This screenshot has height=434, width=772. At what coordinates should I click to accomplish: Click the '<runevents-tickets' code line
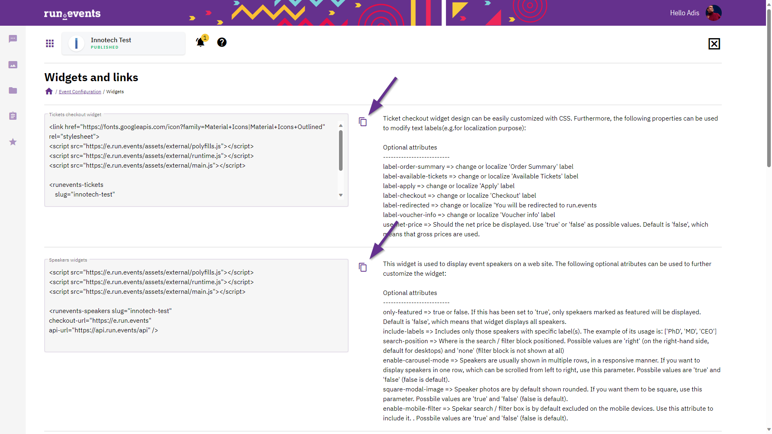coord(76,185)
